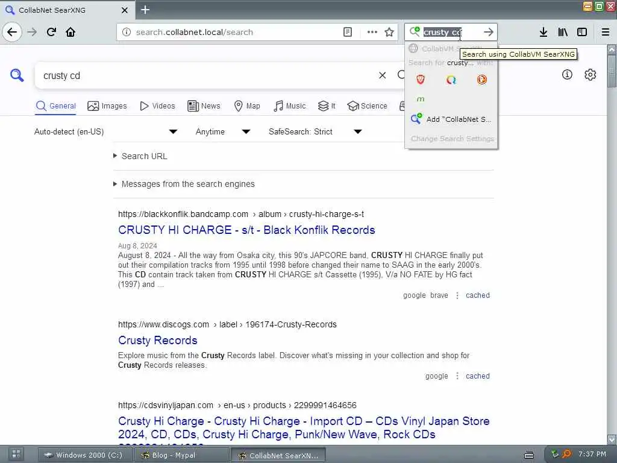Click the toolbar search box text
Screen dimensions: 617x463
click(443, 33)
